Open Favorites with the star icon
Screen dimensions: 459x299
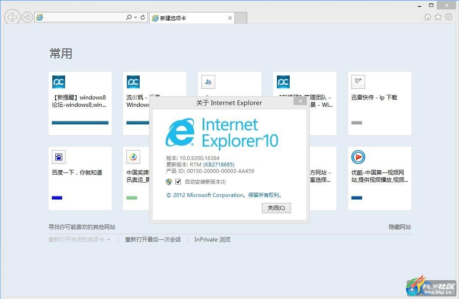(438, 17)
